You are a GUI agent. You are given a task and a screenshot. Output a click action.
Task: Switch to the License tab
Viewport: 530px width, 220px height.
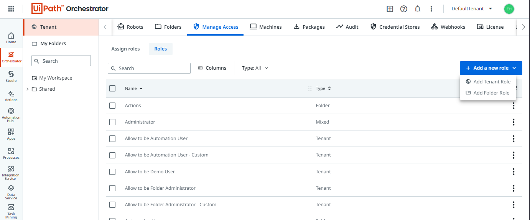click(x=490, y=27)
